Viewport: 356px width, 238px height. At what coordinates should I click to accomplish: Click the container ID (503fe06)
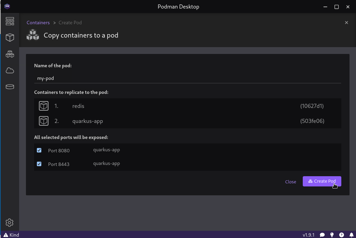click(312, 121)
